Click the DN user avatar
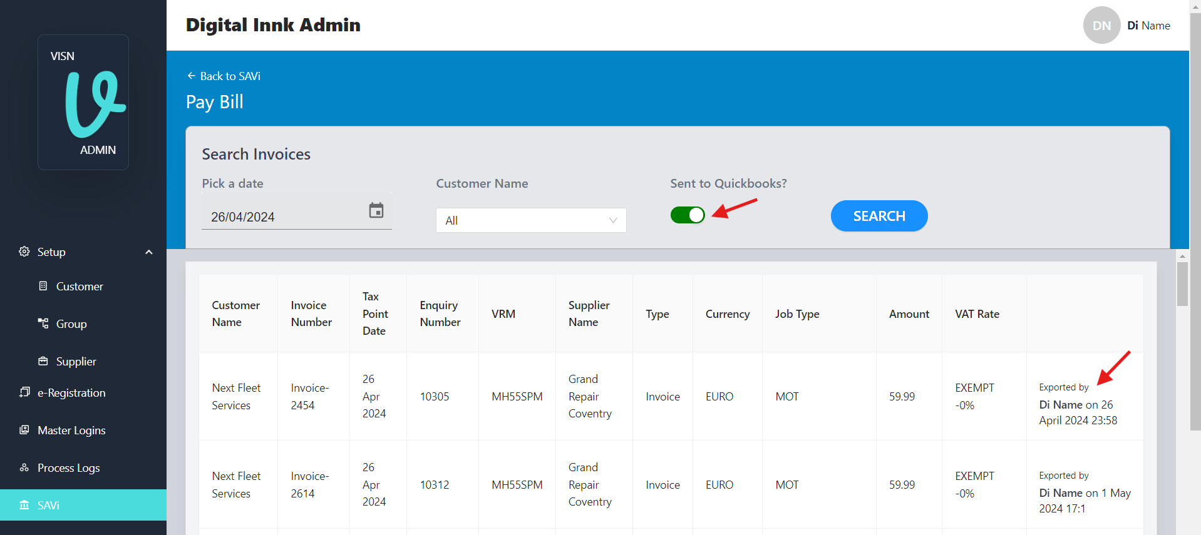Screen dimensions: 1201x535 [x=1101, y=25]
